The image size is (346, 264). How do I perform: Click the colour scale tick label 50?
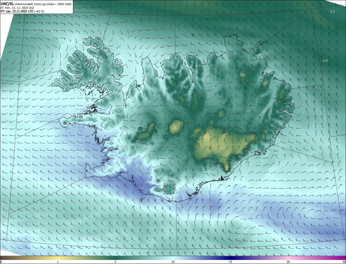pyautogui.click(x=344, y=262)
